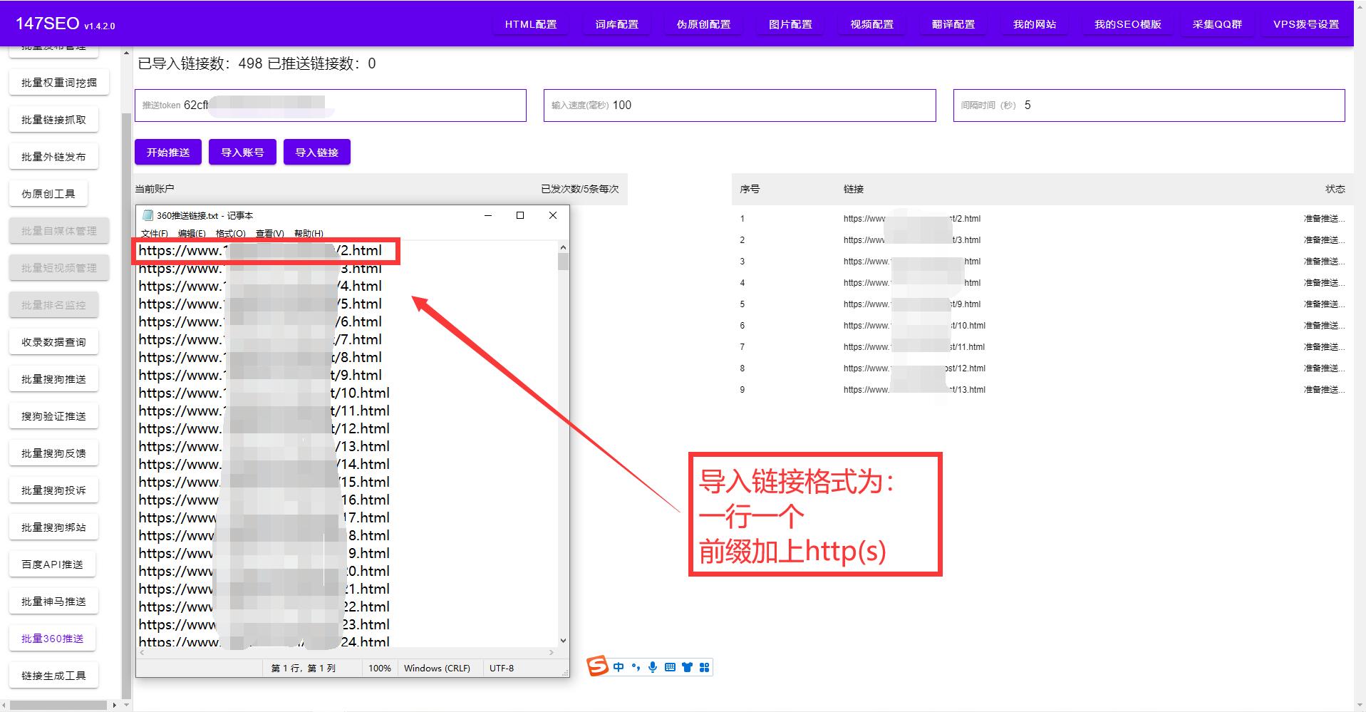Click the 导入链接 button
The height and width of the screenshot is (712, 1366).
316,151
